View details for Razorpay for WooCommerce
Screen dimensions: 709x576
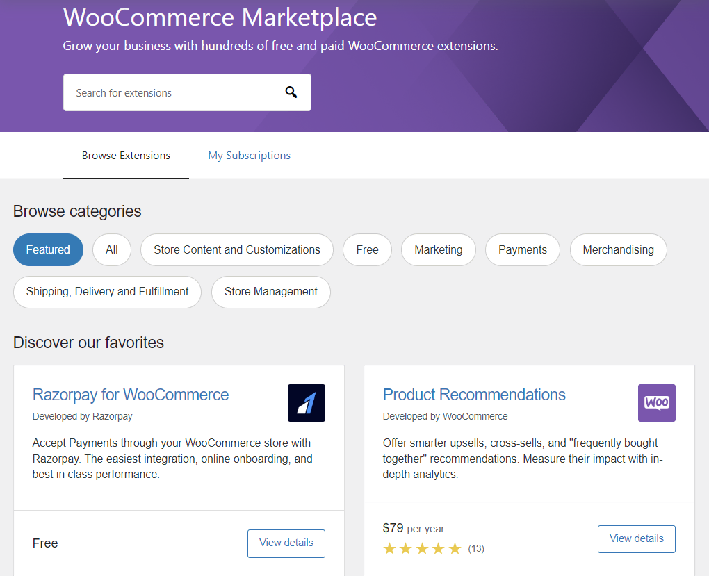pos(286,543)
